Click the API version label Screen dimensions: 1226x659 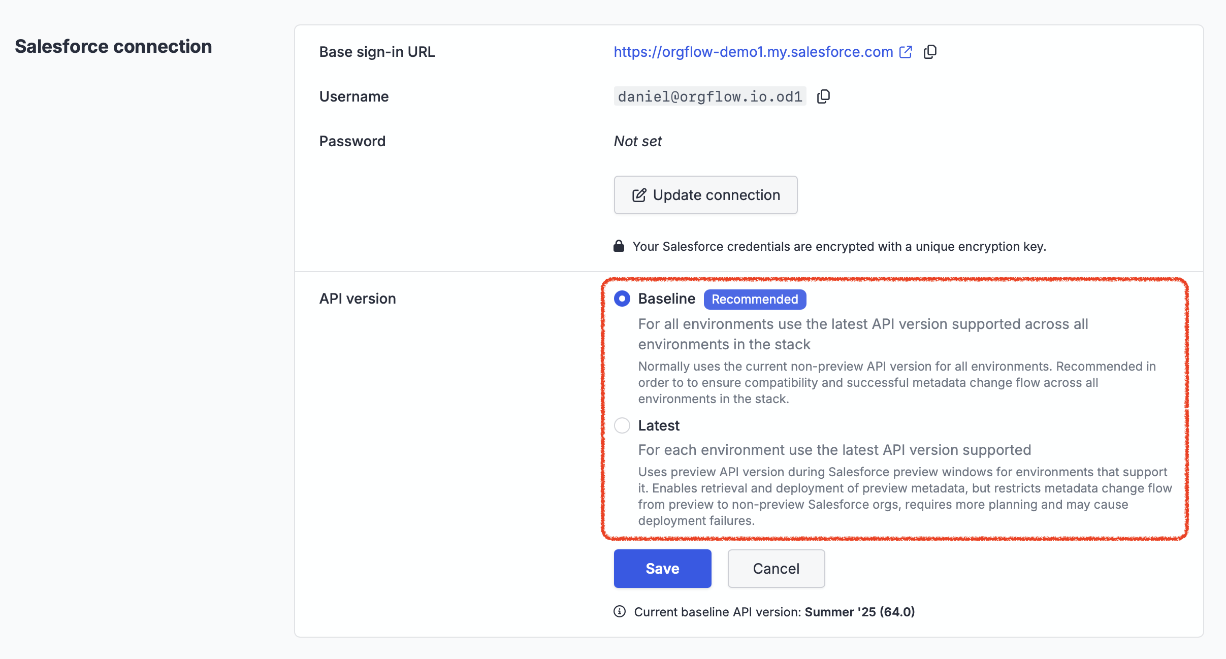tap(358, 299)
